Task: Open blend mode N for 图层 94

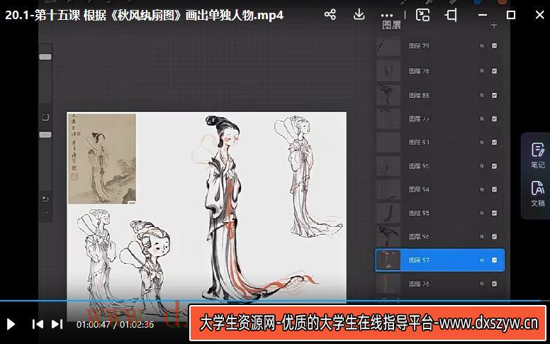Action: [x=481, y=189]
